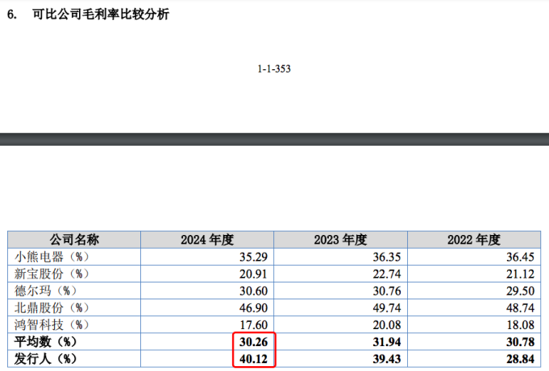Click the average value 30.78
Screen dimensions: 549x371
tap(520, 342)
